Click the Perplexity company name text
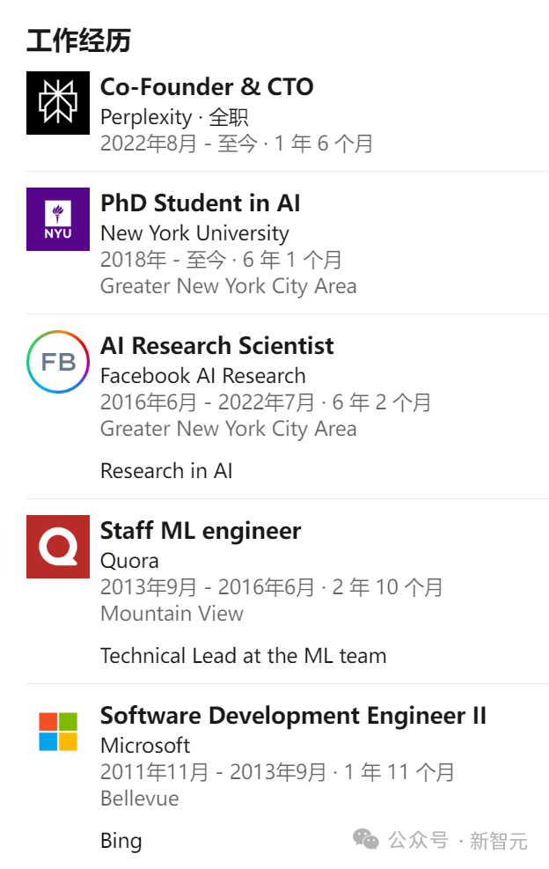 [145, 117]
